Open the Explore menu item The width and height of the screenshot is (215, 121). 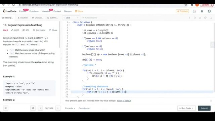pos(23,11)
